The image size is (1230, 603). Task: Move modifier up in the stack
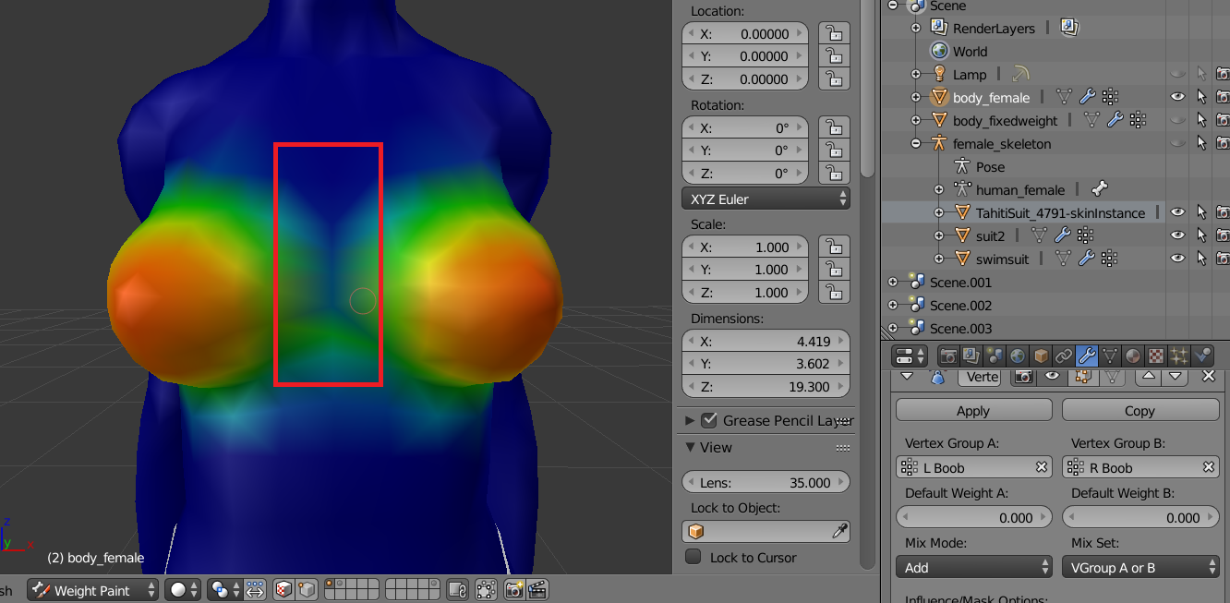1148,377
